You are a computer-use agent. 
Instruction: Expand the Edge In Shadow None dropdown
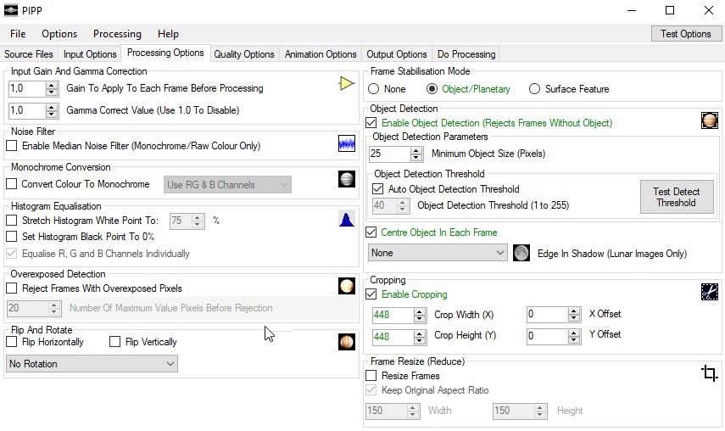[438, 253]
